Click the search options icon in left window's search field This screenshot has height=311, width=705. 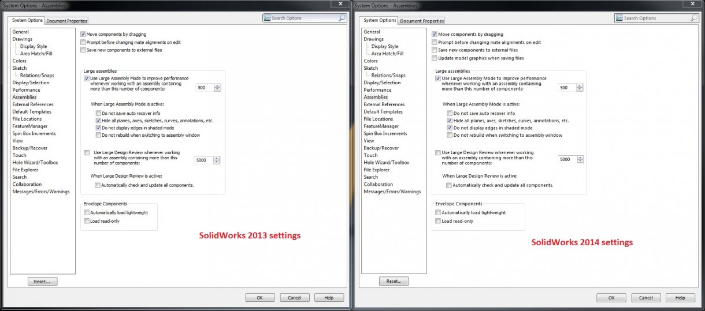coord(267,18)
